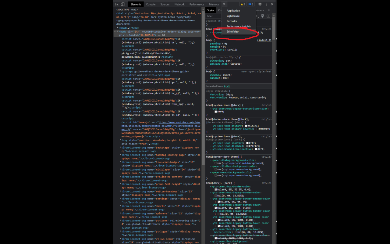This screenshot has height=244, width=390.
Task: Expand the ytd-app element node
Action: pyautogui.click(x=120, y=71)
